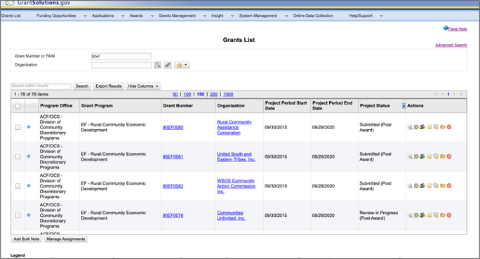Image resolution: width=480 pixels, height=259 pixels.
Task: Click the people assignments icon for 90EF0076
Action: click(422, 215)
